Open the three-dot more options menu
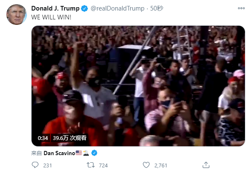The width and height of the screenshot is (250, 172). (x=241, y=8)
